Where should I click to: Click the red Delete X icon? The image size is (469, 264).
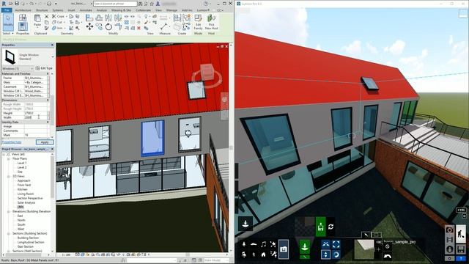[139, 28]
